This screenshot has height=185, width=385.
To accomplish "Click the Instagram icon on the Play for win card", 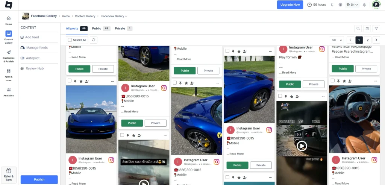I will click(322, 49).
